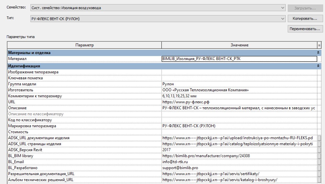Click the Параметр column header
This screenshot has height=184, width=325.
click(x=84, y=46)
